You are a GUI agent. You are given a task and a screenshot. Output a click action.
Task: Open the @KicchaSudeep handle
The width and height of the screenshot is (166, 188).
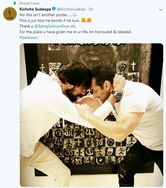[71, 9]
